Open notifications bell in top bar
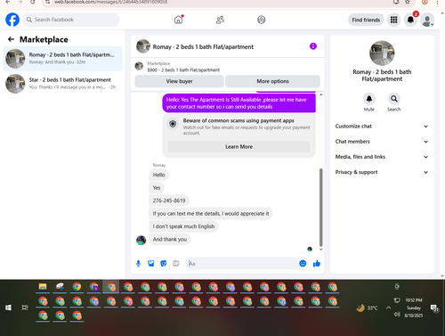445x336 pixels. [410, 20]
